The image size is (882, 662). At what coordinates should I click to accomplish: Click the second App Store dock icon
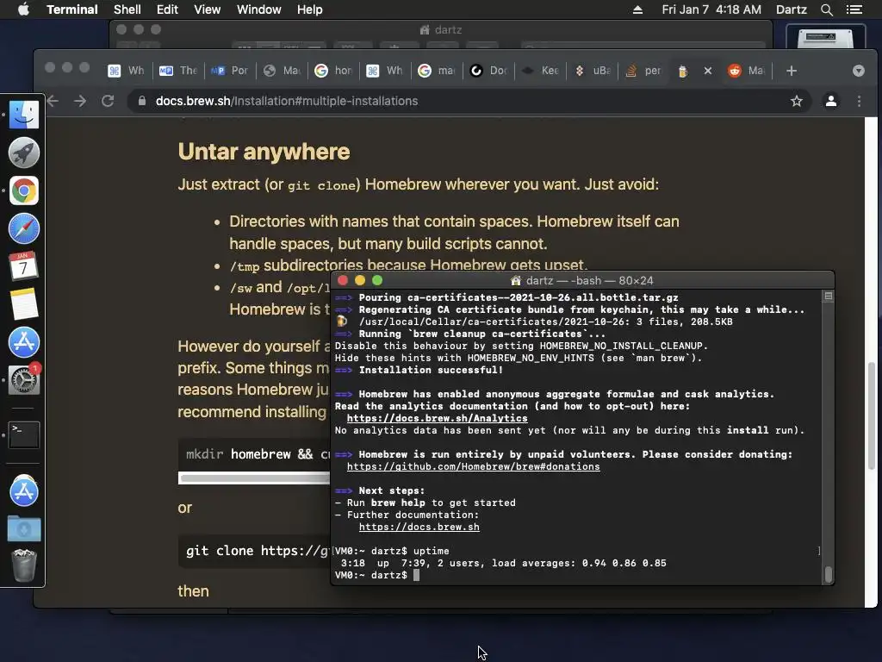click(23, 490)
